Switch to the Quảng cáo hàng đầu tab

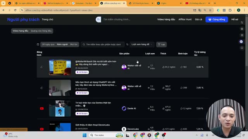pos(41,31)
